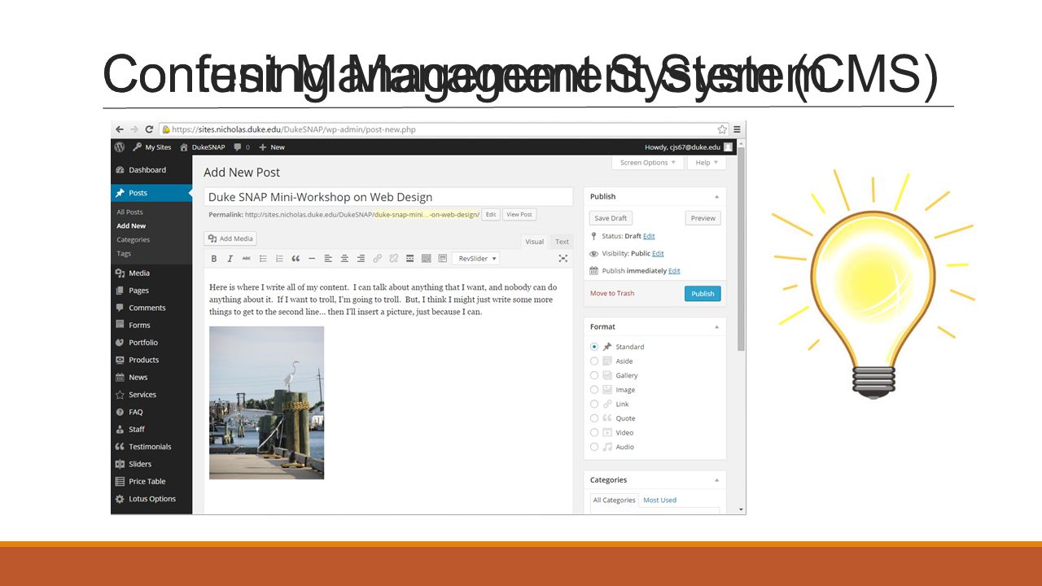Click the remove link icon
Image resolution: width=1042 pixels, height=586 pixels.
(393, 258)
